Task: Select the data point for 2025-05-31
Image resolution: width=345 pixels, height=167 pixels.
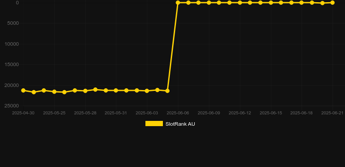Action: pos(116,90)
